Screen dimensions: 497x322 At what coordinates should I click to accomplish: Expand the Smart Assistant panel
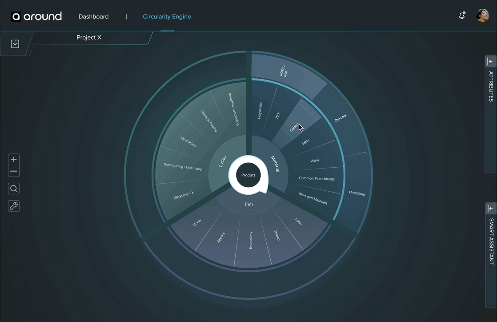point(489,208)
